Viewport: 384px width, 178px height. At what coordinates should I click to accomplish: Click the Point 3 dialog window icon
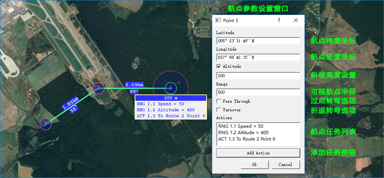coord(218,21)
